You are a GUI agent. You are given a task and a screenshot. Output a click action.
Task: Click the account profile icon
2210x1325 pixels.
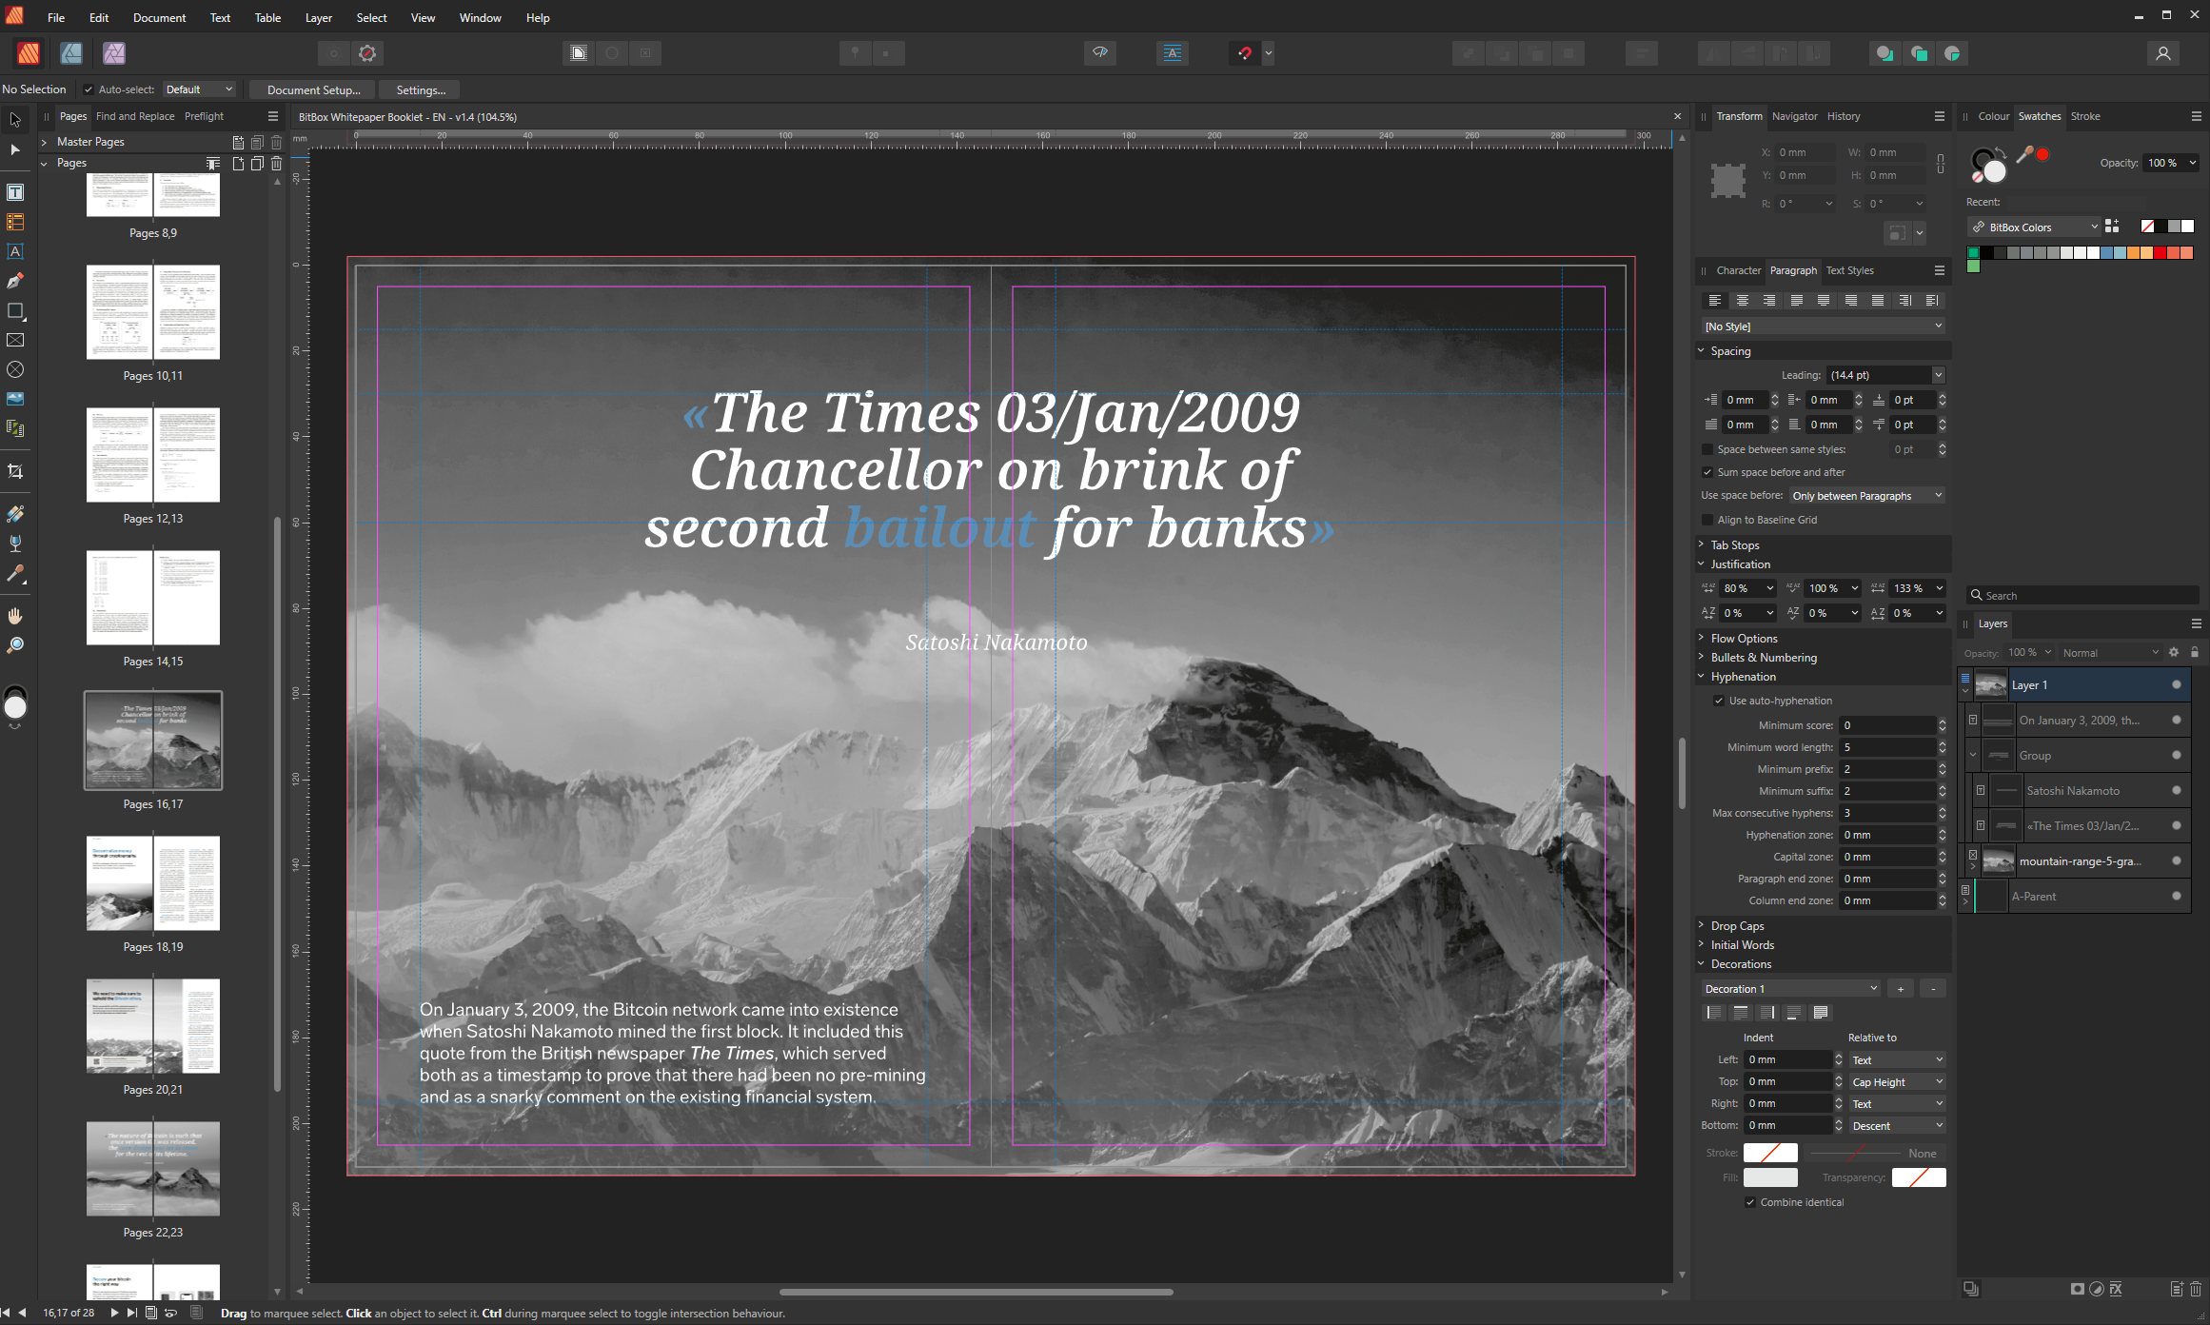coord(2162,53)
